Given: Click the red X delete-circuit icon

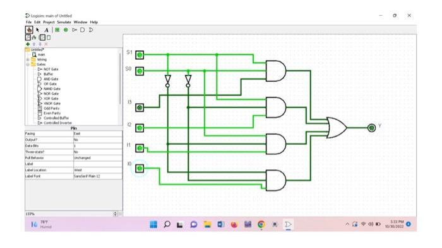Looking at the screenshot, I should tap(46, 44).
